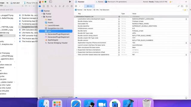Open Android Studio from the Dock
The image size is (191, 107).
point(115,103)
